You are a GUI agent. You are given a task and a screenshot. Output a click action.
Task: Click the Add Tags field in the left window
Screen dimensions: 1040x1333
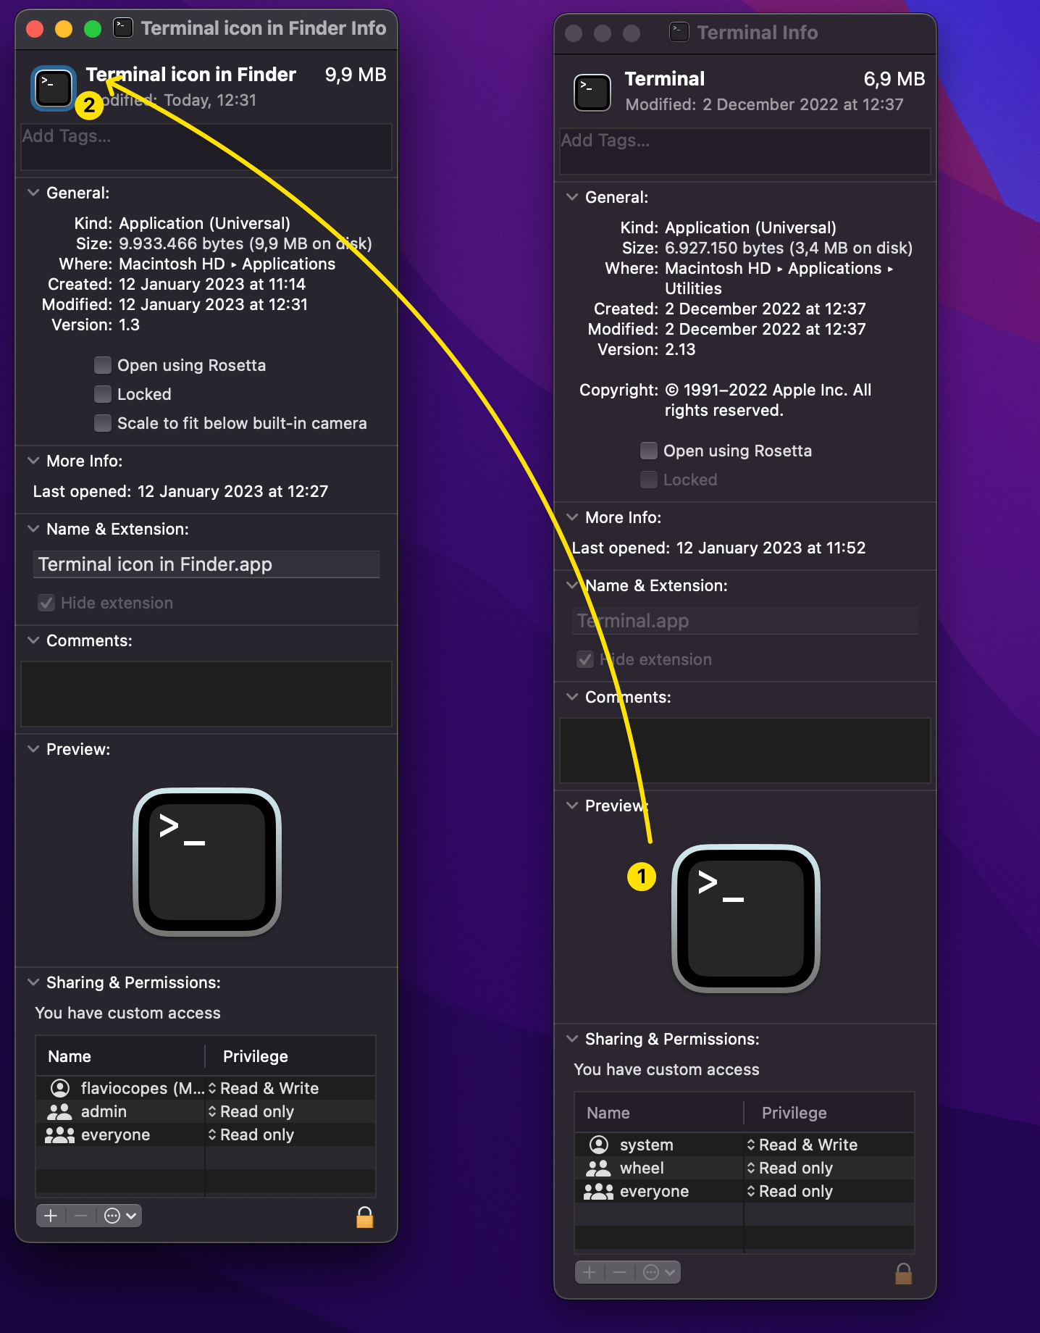pyautogui.click(x=206, y=146)
